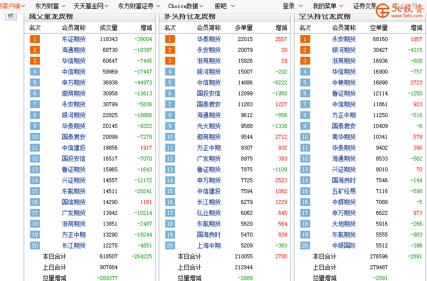Screen dimensions: 427x281
Task: Open 上海中期 in long position ranking
Action: coord(209,245)
